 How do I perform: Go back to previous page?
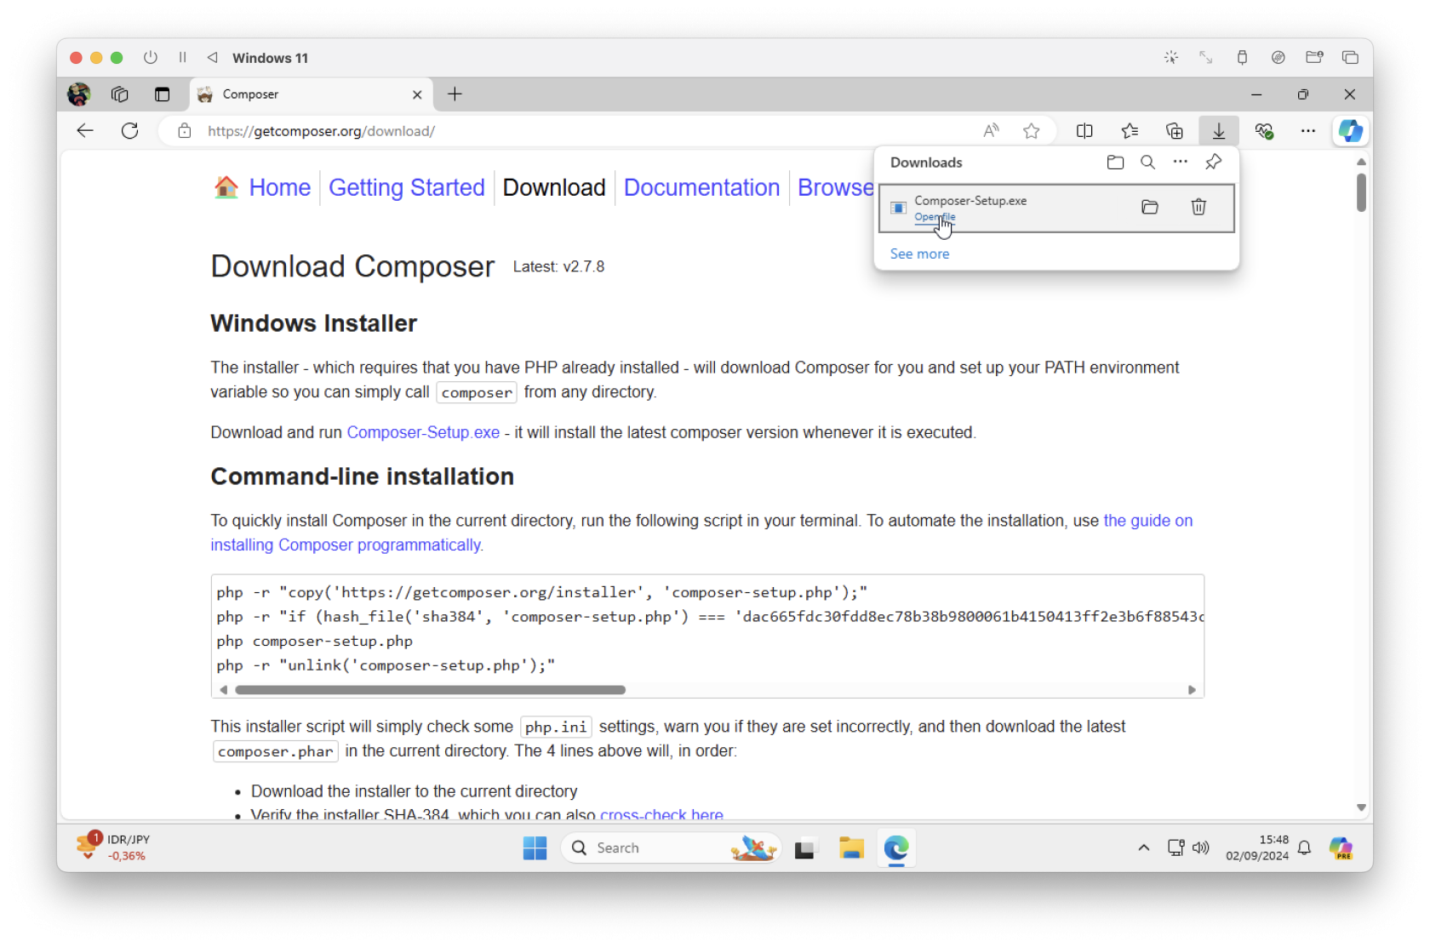tap(85, 131)
